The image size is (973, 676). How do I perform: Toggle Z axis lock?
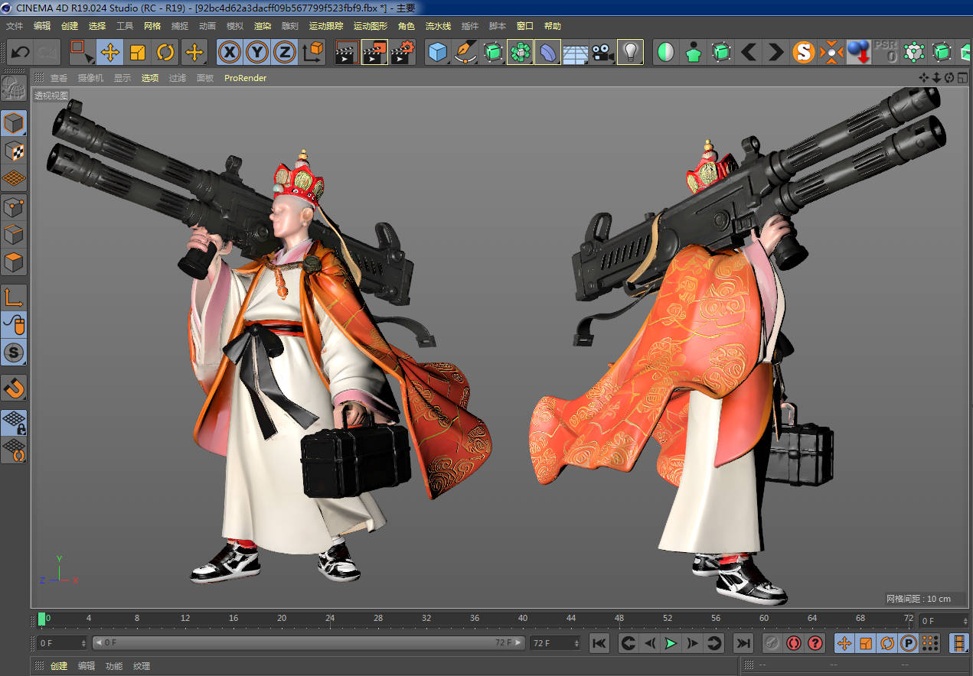[285, 53]
